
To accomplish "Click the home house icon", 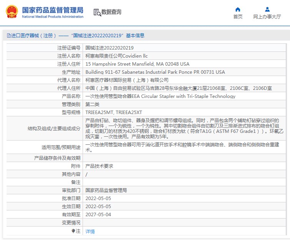I will pyautogui.click(x=238, y=9).
